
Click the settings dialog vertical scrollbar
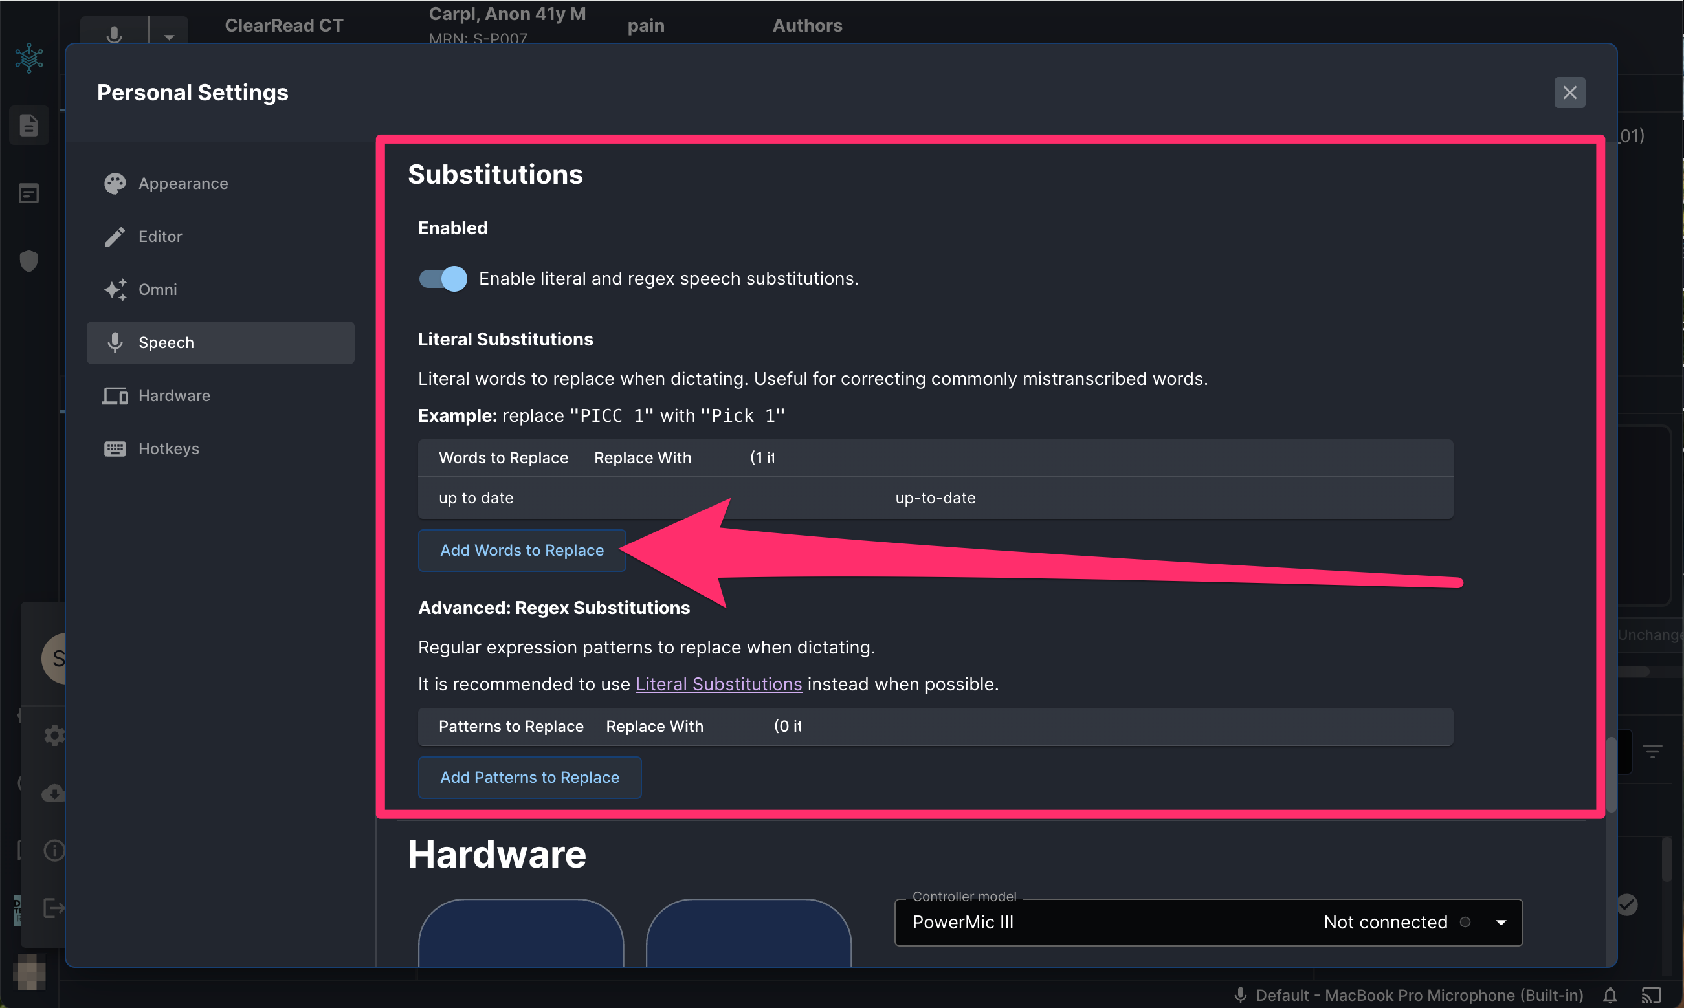point(1611,774)
